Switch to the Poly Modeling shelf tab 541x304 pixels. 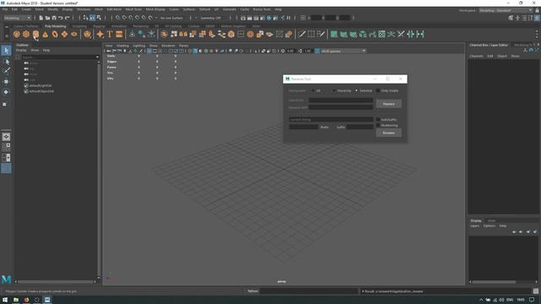click(x=55, y=26)
